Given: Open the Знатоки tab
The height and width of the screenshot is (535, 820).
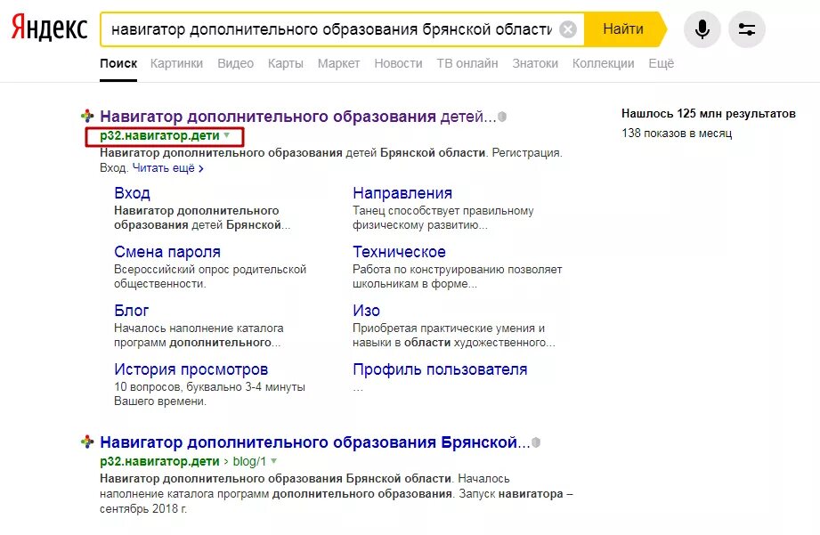Looking at the screenshot, I should tap(535, 63).
